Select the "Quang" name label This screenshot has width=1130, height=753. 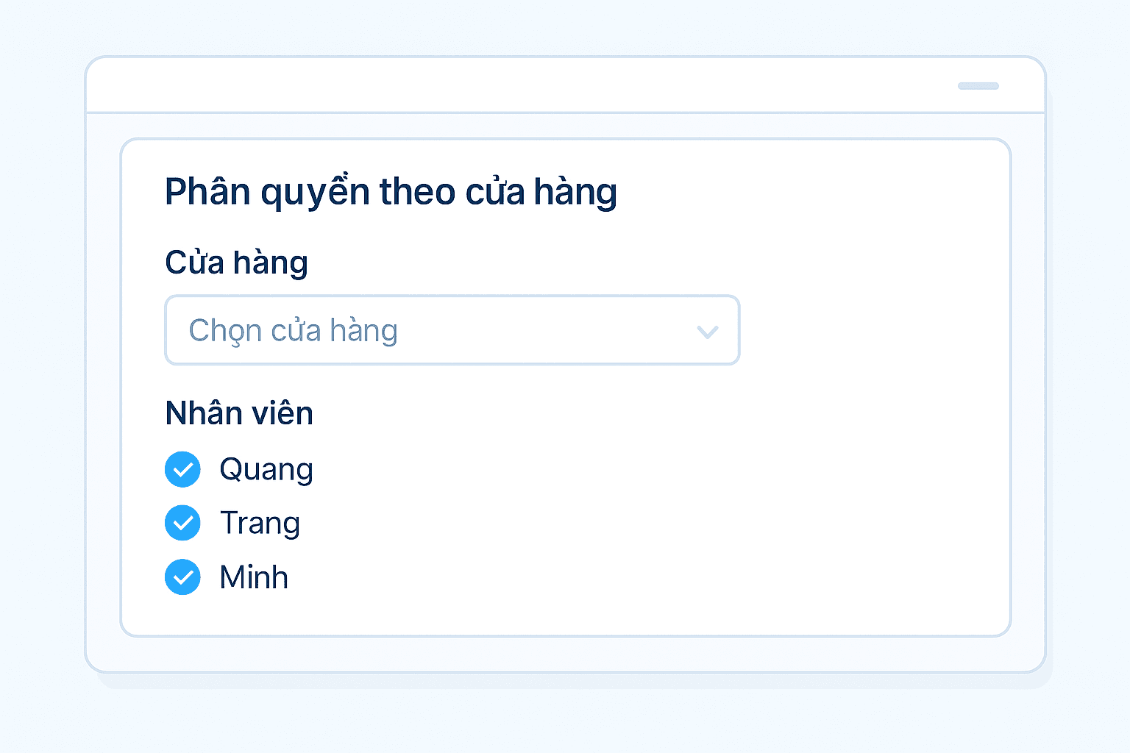[x=266, y=469]
